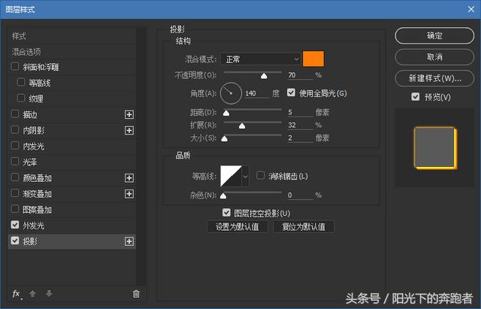Open the 混合模式 dropdown showing 正常

coord(261,59)
